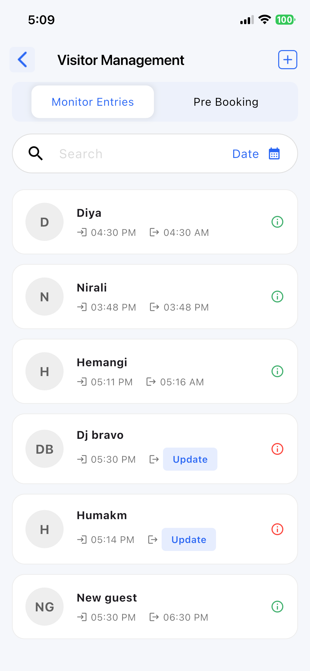Image resolution: width=310 pixels, height=671 pixels.
Task: Tap the Date filter label
Action: click(x=246, y=154)
